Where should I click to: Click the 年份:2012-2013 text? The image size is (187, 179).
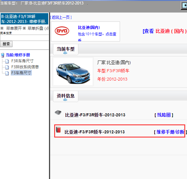click(112, 79)
